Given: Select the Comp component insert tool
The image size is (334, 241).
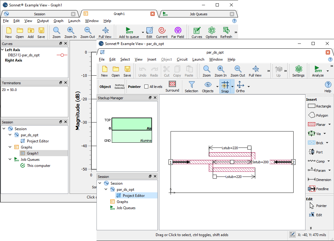Looking at the screenshot, I should (316, 161).
